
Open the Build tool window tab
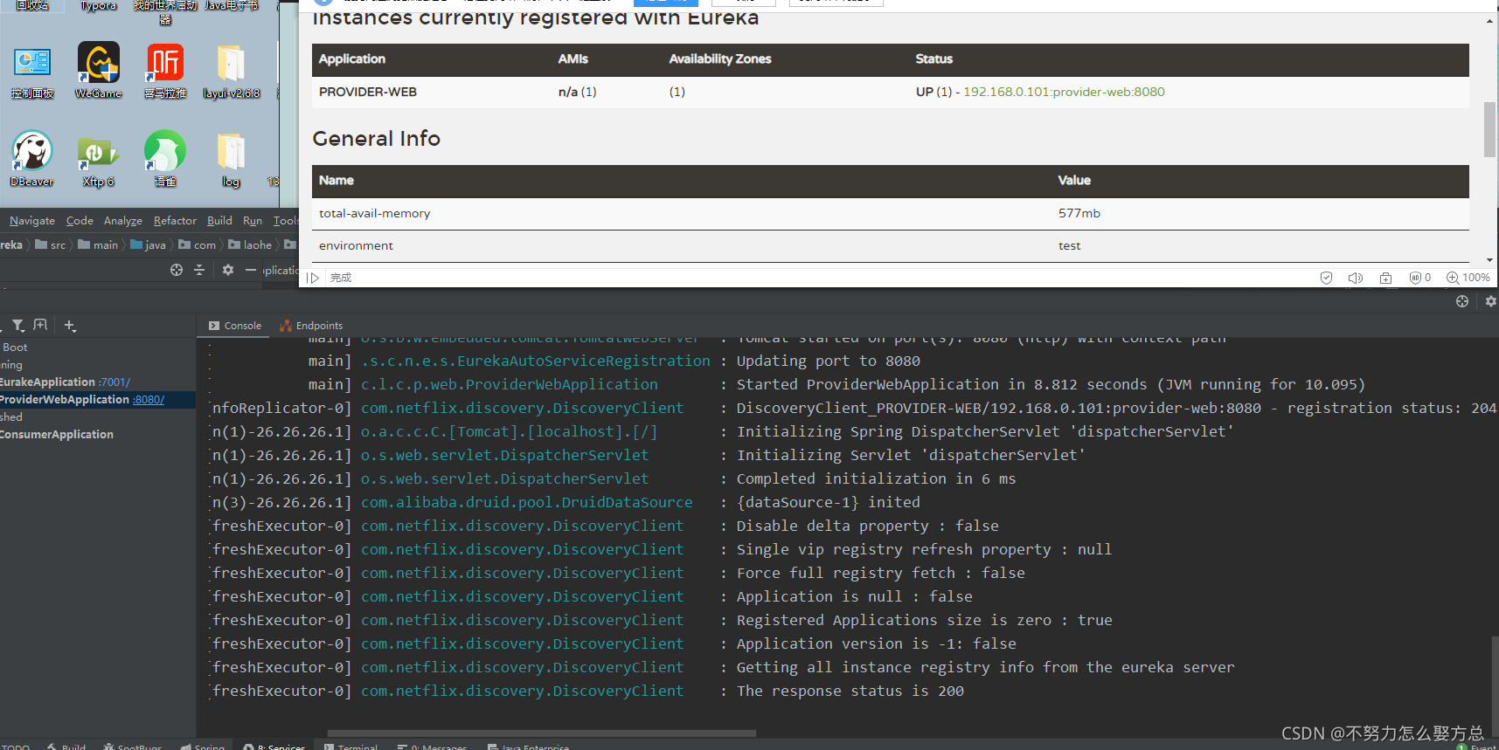(66, 747)
